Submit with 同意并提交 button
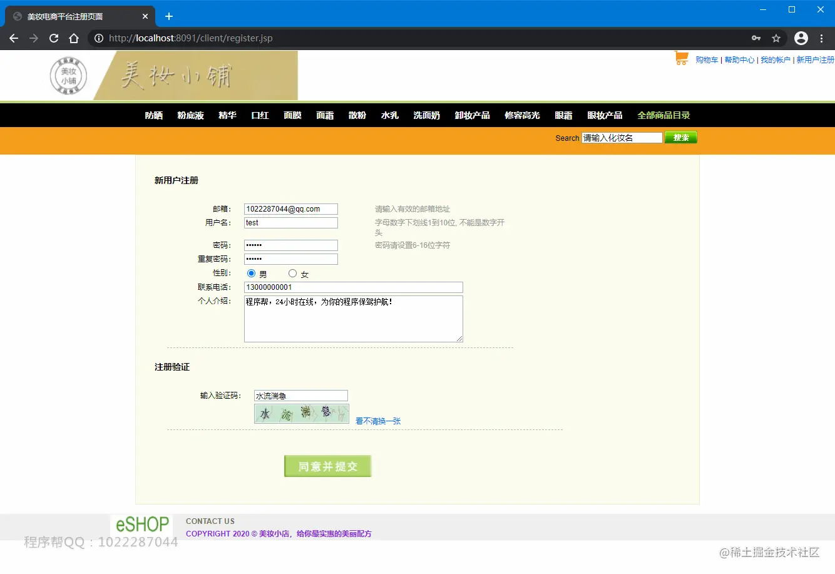 328,466
